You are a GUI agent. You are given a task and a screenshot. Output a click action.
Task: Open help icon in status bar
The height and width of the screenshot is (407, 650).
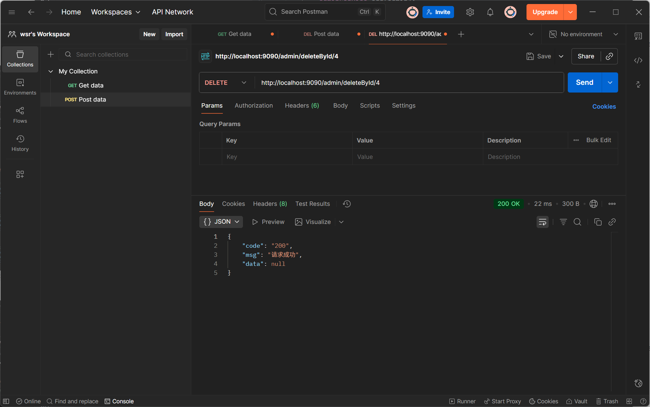(643, 401)
